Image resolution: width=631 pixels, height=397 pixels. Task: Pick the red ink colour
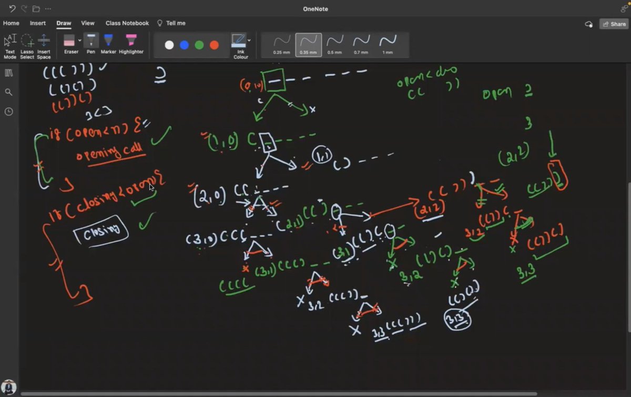[214, 45]
